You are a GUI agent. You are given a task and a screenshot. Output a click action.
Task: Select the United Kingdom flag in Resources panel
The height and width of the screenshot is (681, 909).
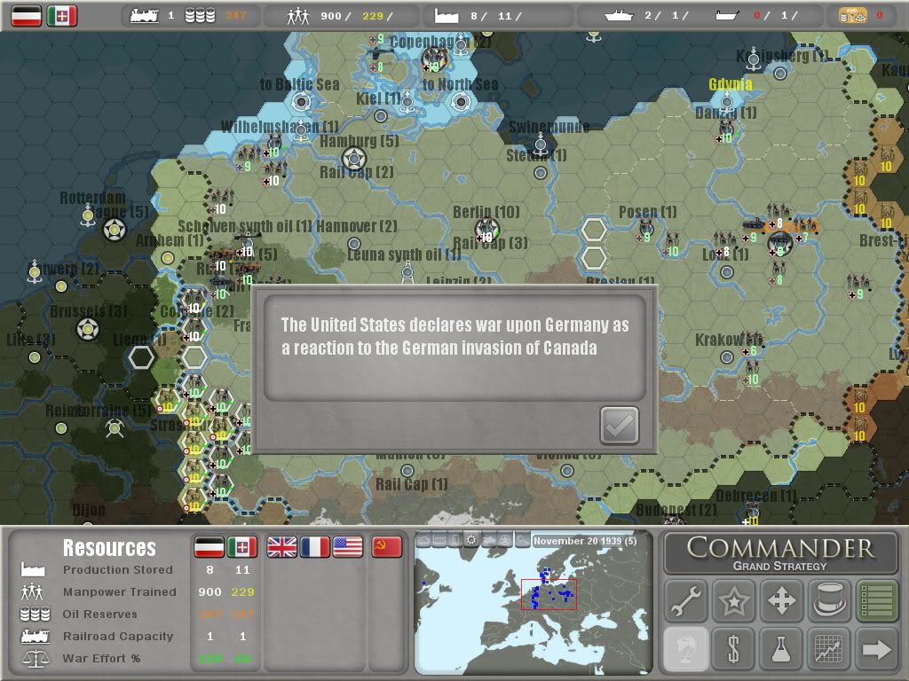(282, 547)
